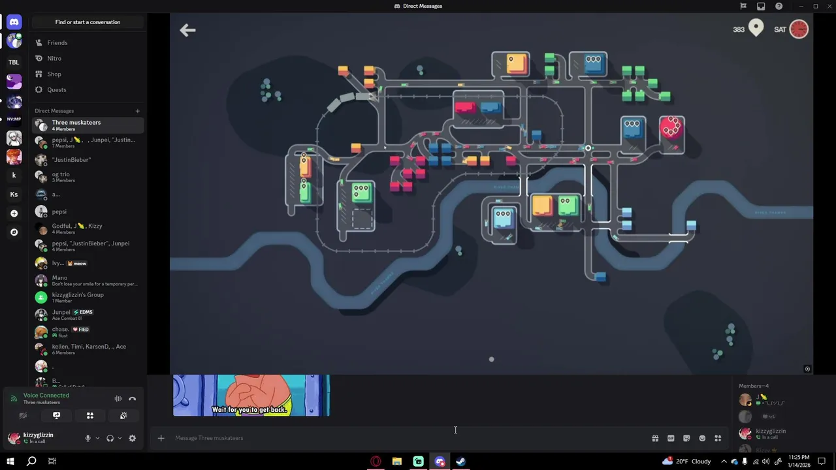This screenshot has height=470, width=836.
Task: Mute the microphone
Action: tap(88, 438)
